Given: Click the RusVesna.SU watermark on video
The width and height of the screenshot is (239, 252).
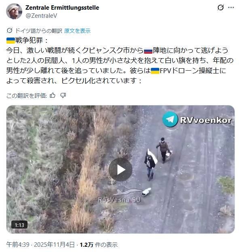Looking at the screenshot, I should click(119, 199).
